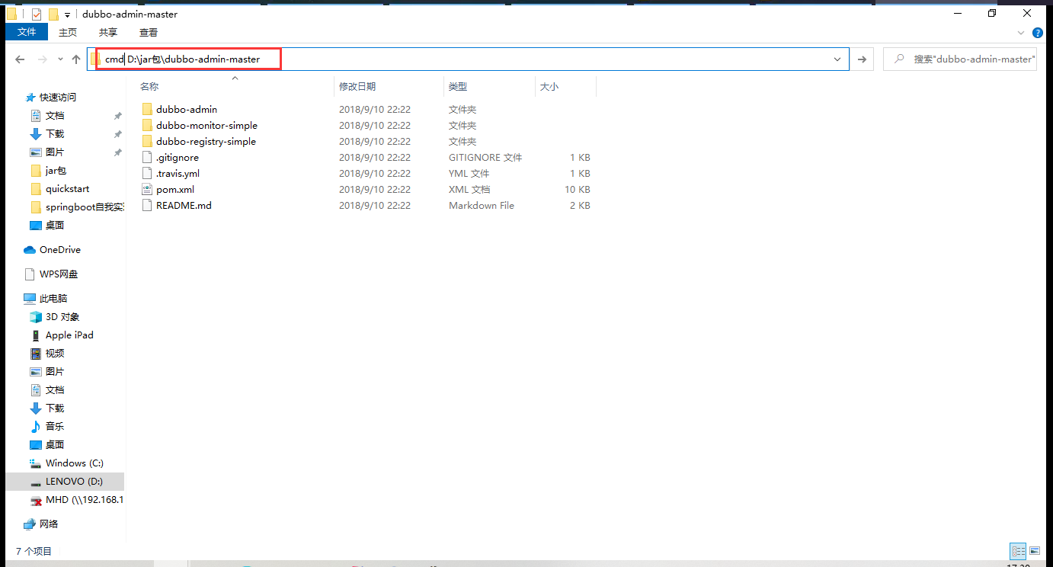Click the MHD network drive icon
This screenshot has height=567, width=1053.
pos(36,500)
